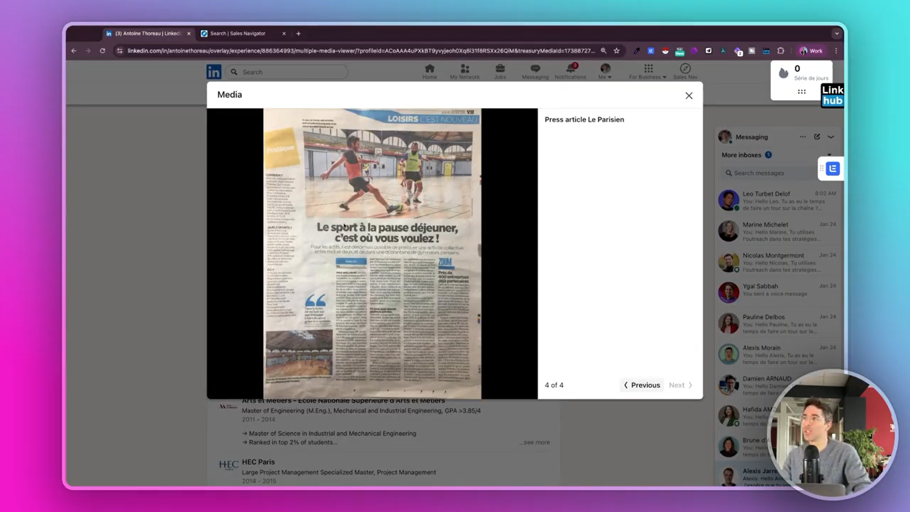Open Sales Nav compass icon
The width and height of the screenshot is (910, 512).
(685, 72)
